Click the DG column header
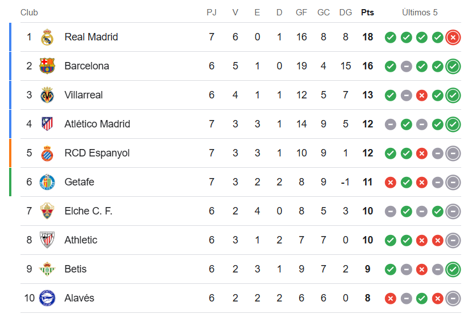 (345, 13)
